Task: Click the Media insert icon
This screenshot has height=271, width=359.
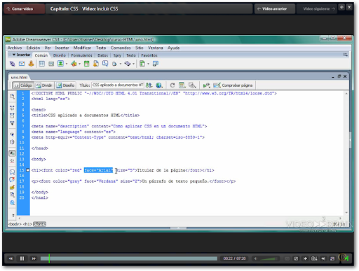Action: pos(74,64)
